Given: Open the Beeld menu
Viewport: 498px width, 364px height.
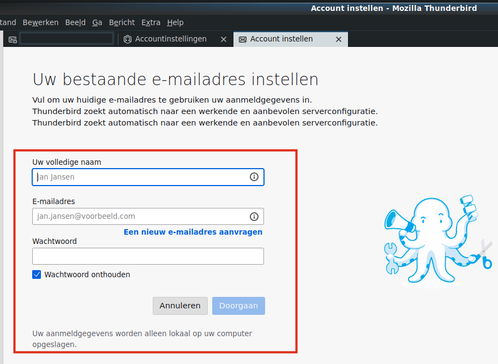Looking at the screenshot, I should pyautogui.click(x=75, y=22).
